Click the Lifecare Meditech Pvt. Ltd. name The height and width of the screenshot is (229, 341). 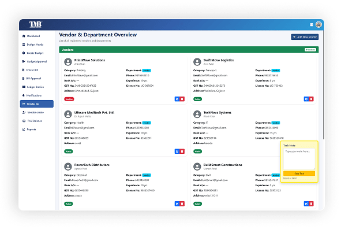[x=94, y=112]
